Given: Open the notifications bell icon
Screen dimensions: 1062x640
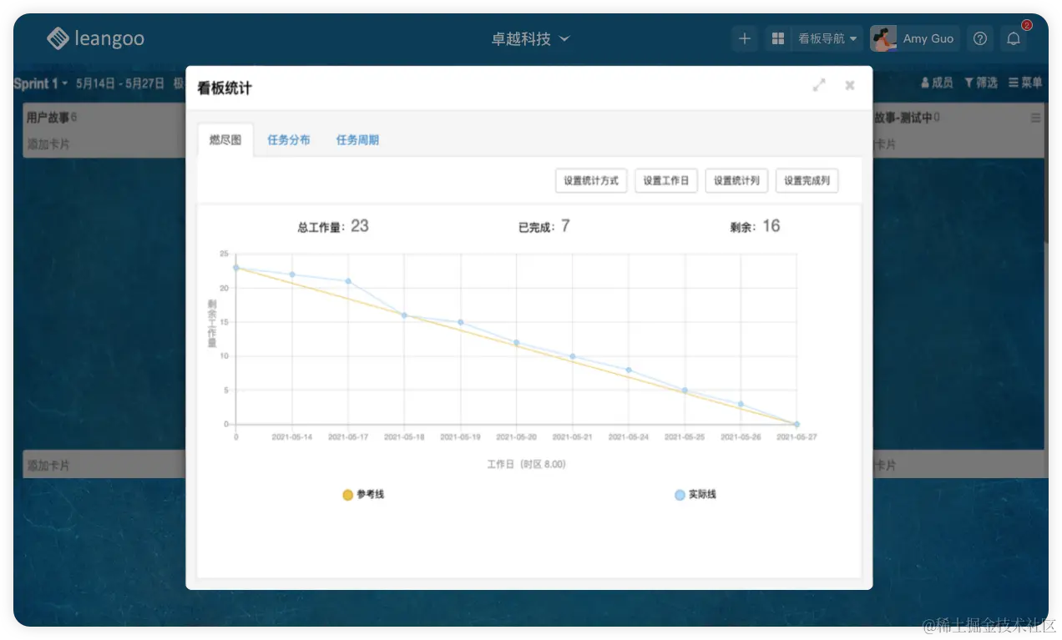Looking at the screenshot, I should coord(1014,38).
